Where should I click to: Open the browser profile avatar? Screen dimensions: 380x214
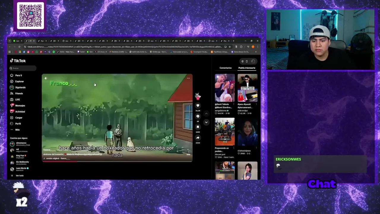click(x=253, y=47)
